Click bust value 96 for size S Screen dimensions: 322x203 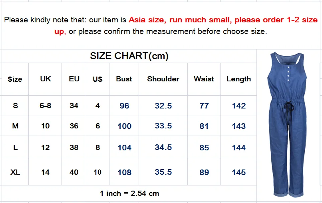pos(124,106)
